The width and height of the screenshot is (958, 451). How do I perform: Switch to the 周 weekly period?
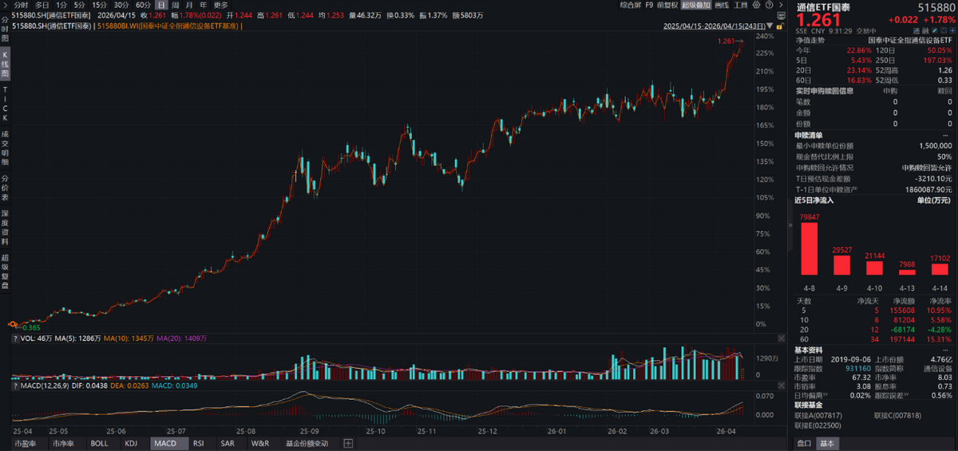175,5
